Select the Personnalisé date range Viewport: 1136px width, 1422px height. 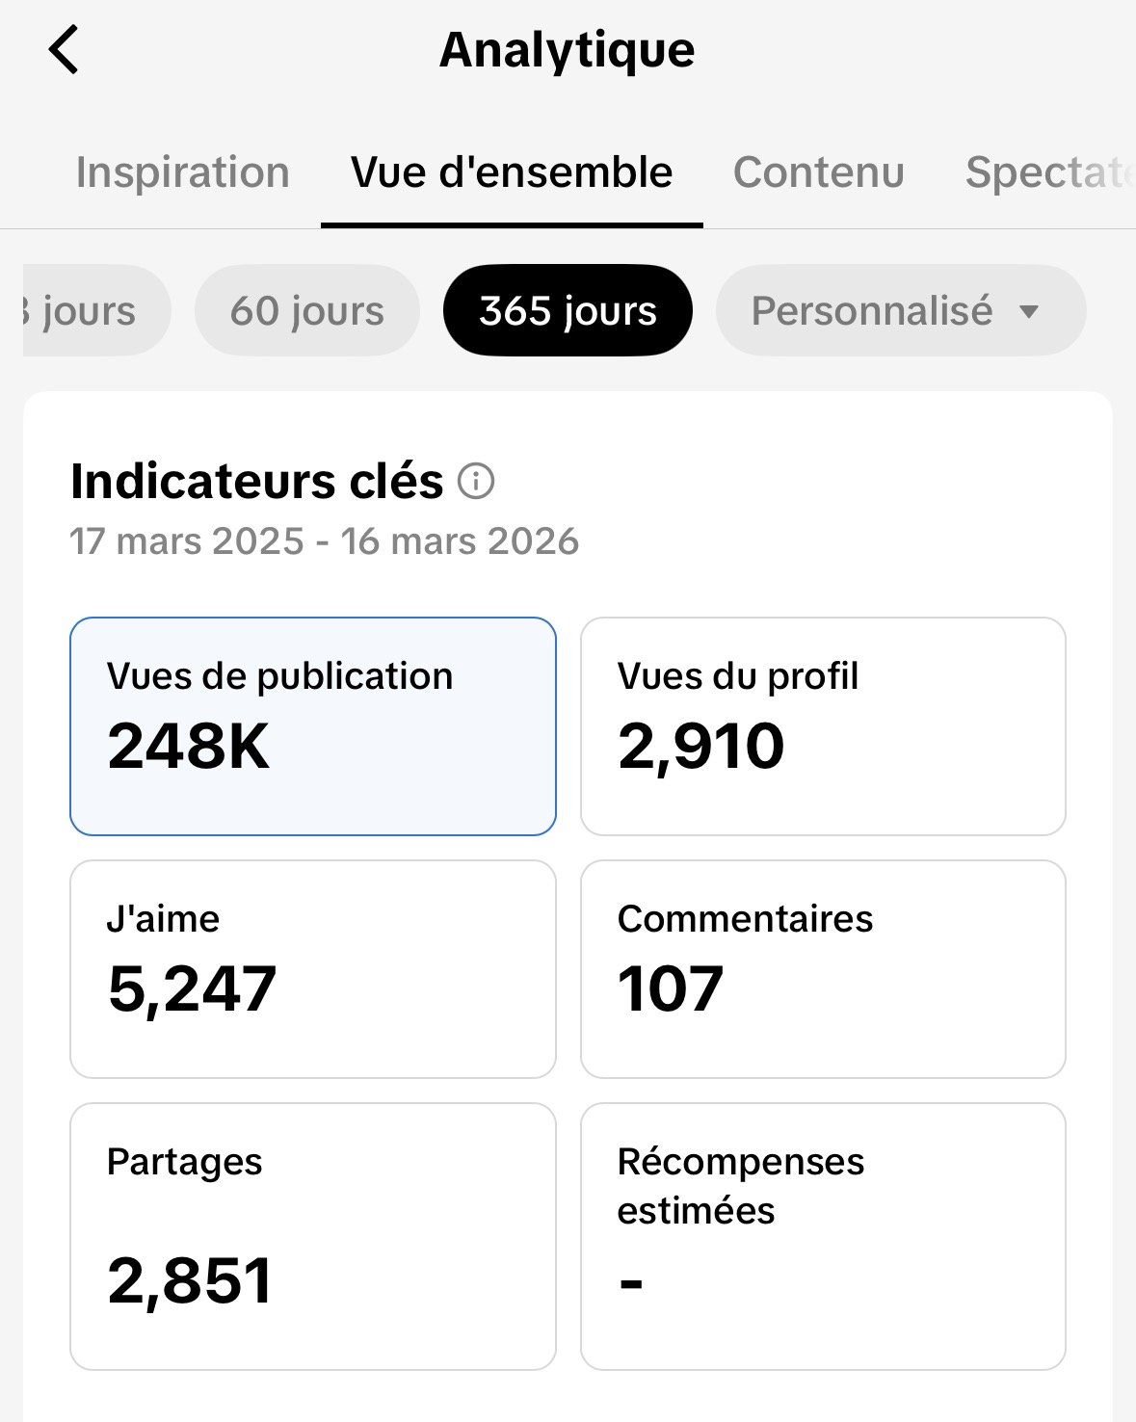[900, 310]
